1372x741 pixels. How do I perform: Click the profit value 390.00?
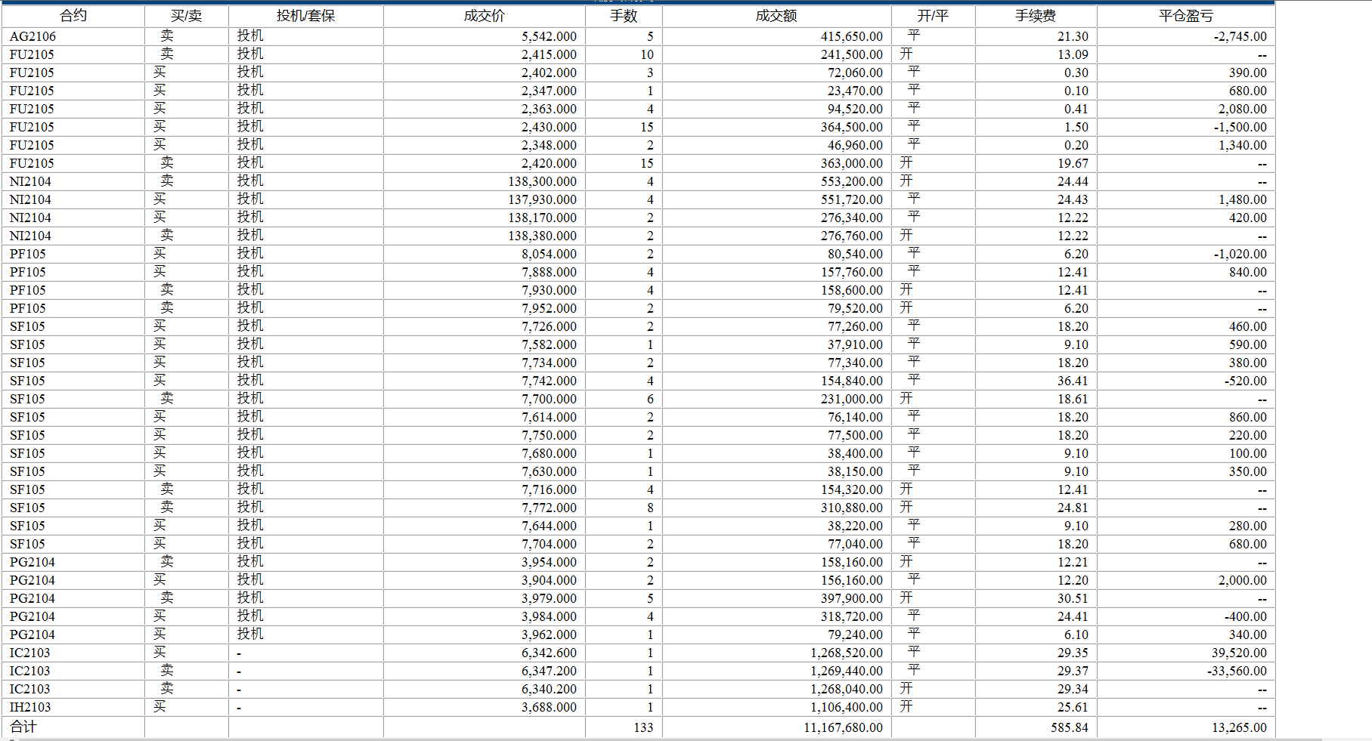pyautogui.click(x=1248, y=73)
